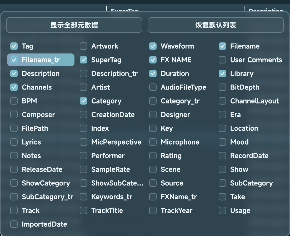This screenshot has height=236, width=290.
Task: Uncheck the Waveform checkbox
Action: click(x=153, y=46)
